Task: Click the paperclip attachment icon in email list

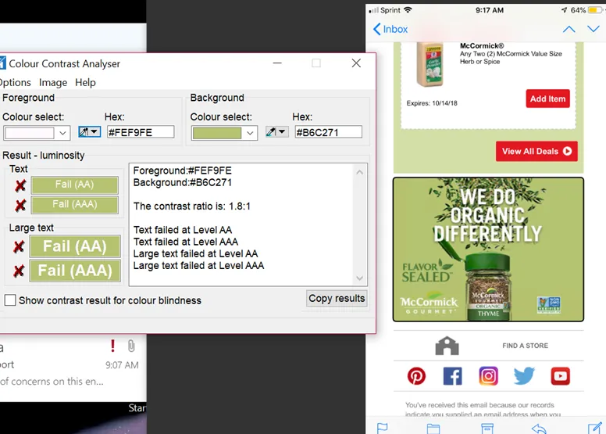Action: 131,346
